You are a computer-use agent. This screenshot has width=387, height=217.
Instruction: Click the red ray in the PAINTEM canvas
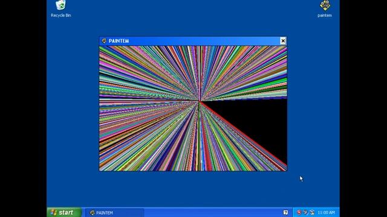[243, 134]
